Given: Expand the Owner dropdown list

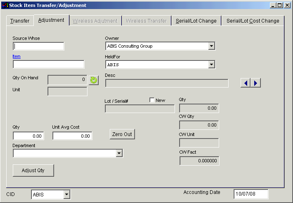Looking at the screenshot, I should tap(211, 46).
